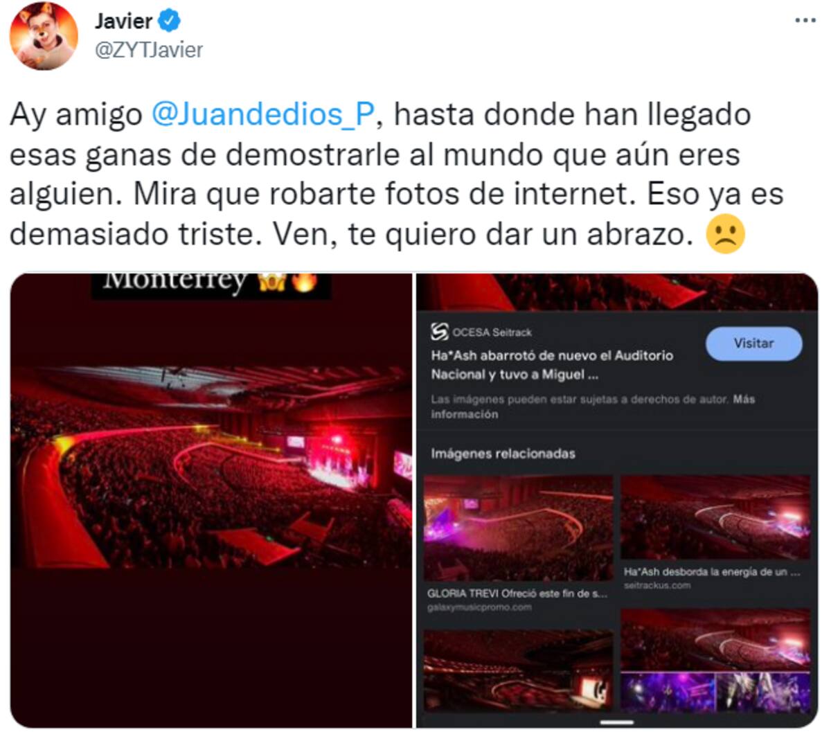Open the bottom-right related concert collage image
Viewport: 831px width, 741px height.
715,661
